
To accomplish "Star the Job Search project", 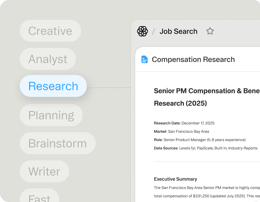I will (x=210, y=31).
